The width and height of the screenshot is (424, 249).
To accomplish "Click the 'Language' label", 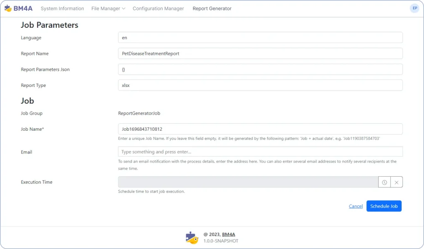I will point(31,38).
